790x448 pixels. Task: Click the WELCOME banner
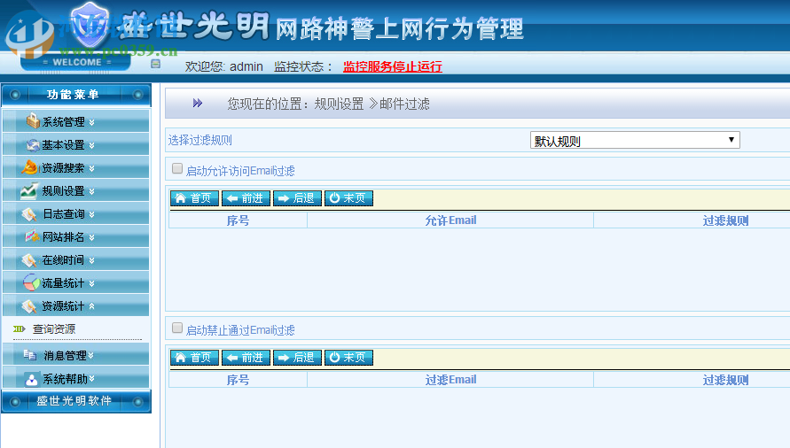pos(76,62)
